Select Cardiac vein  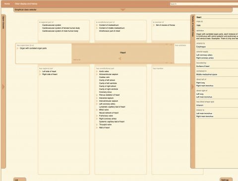coord(104,77)
